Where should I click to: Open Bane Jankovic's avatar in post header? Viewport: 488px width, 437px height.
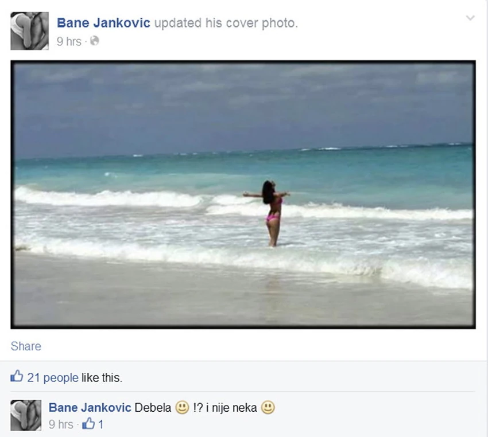pos(29,31)
